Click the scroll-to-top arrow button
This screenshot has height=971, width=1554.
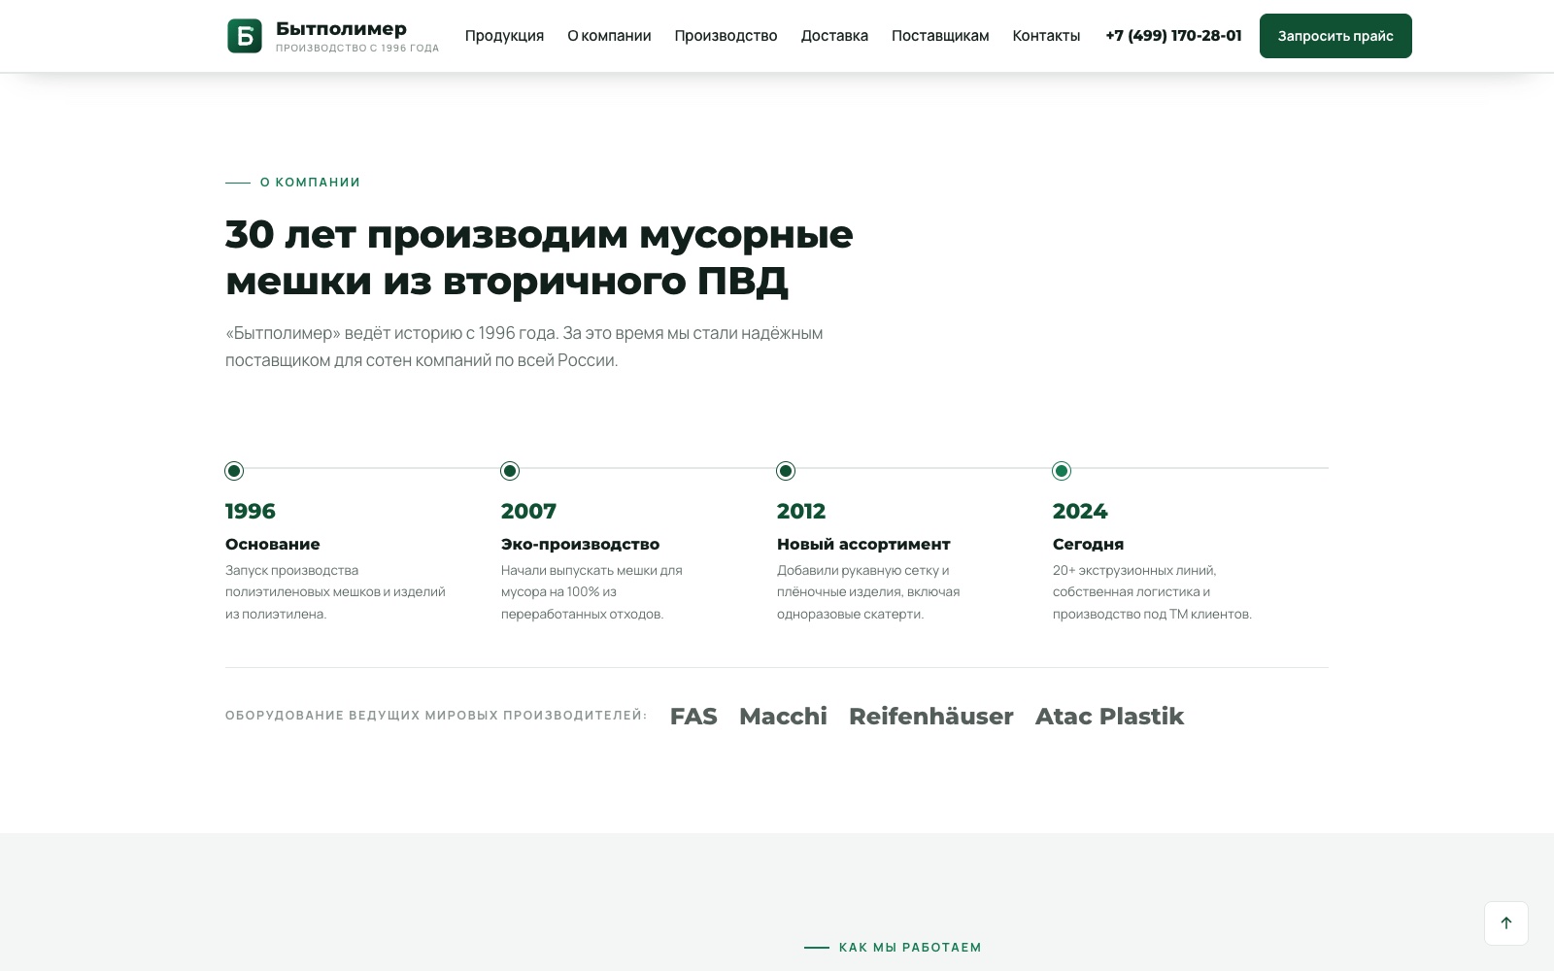tap(1506, 923)
